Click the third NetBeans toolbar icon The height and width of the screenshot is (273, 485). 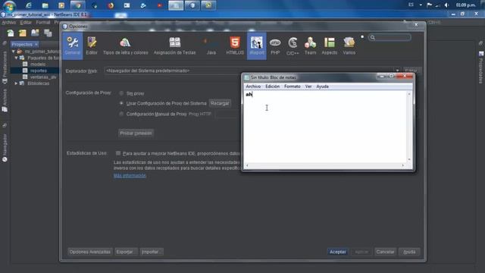[35, 33]
